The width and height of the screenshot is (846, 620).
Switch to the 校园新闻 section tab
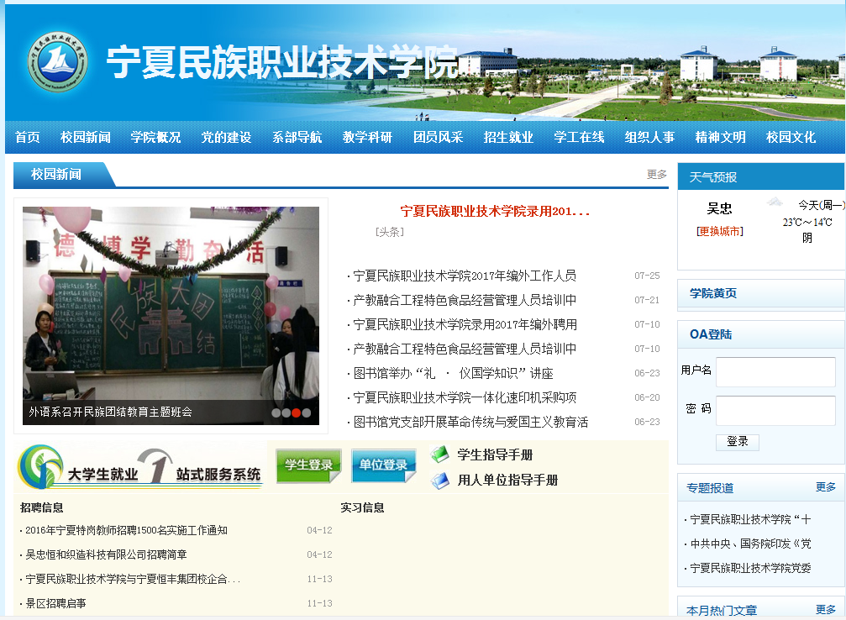tap(56, 175)
